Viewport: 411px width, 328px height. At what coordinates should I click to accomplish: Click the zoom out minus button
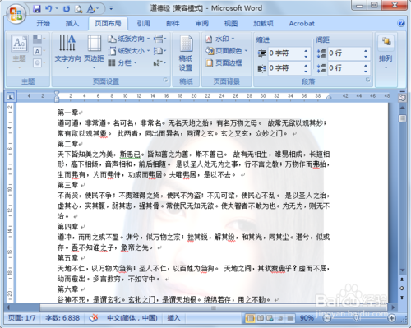[326, 318]
